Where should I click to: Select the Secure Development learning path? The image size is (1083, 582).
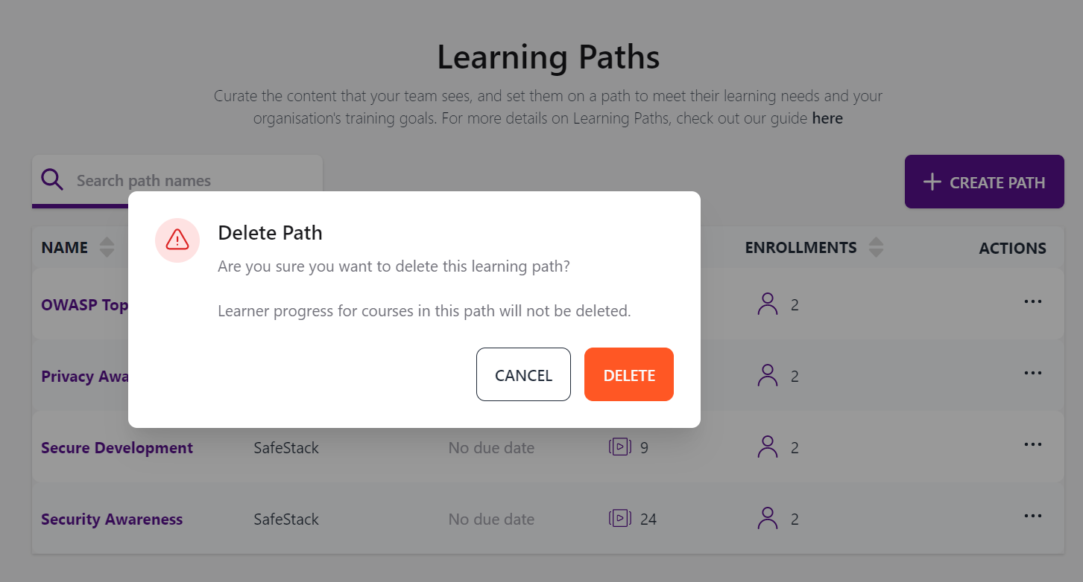click(x=116, y=447)
